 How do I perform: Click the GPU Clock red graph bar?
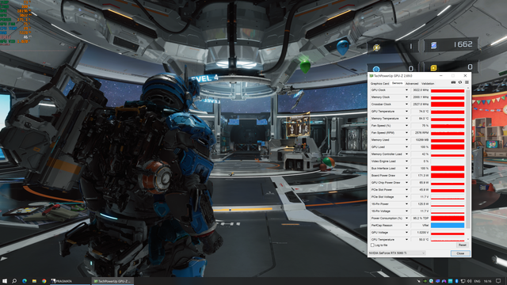pos(448,90)
